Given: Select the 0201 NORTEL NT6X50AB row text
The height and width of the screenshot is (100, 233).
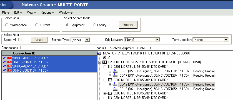Looking at the screenshot, I should point(141,67).
